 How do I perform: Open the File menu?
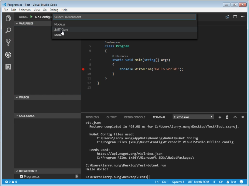coord(6,10)
